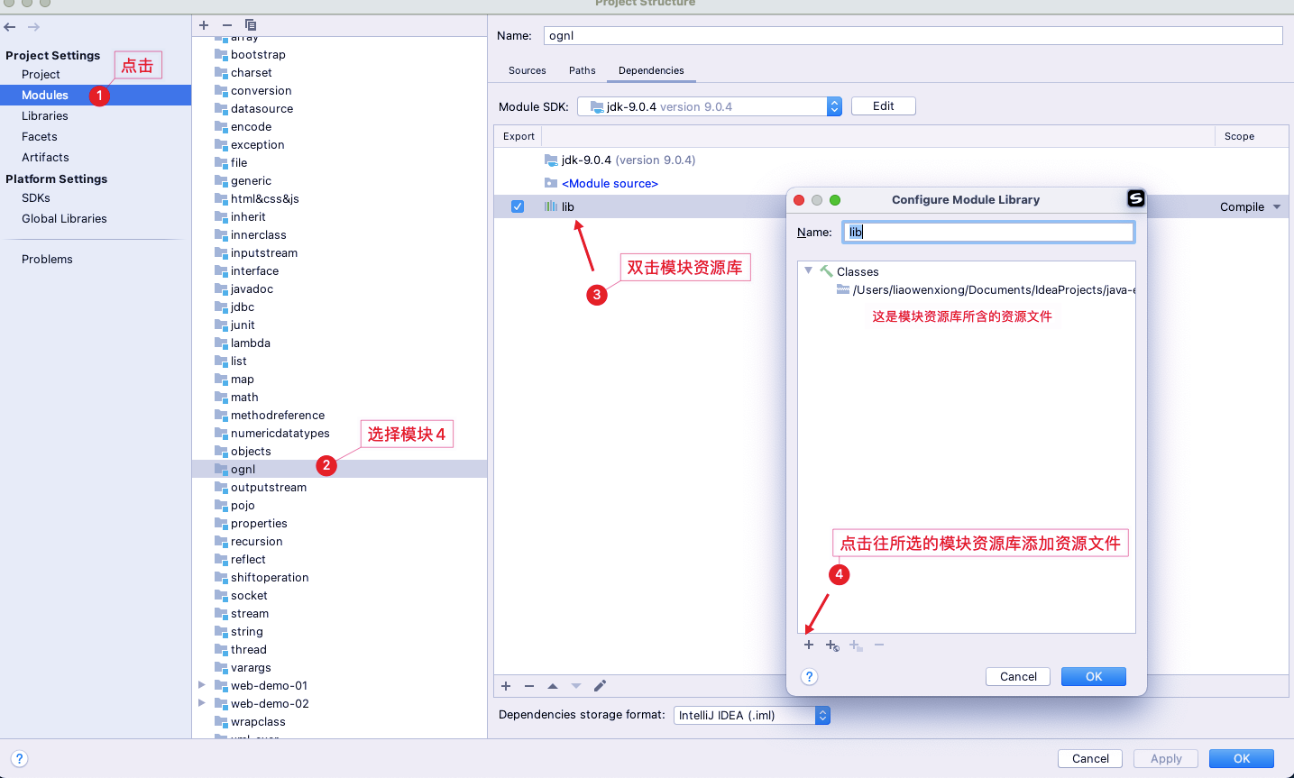Click the Snagit capture icon in dialog
This screenshot has height=778, width=1294.
[x=1136, y=198]
